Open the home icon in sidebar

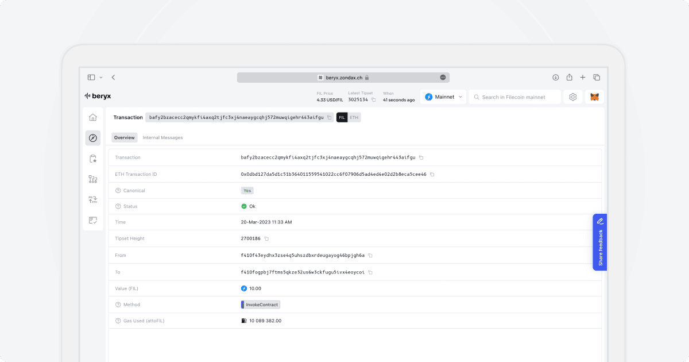[92, 117]
